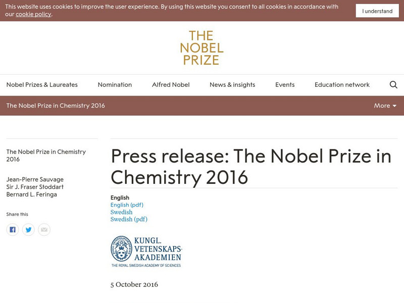The width and height of the screenshot is (404, 303).
Task: Open the site search magnifier icon
Action: coord(393,85)
